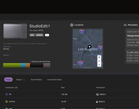This screenshot has width=139, height=109.
Task: Click orange segment of storage bar
Action: [x=28, y=65]
